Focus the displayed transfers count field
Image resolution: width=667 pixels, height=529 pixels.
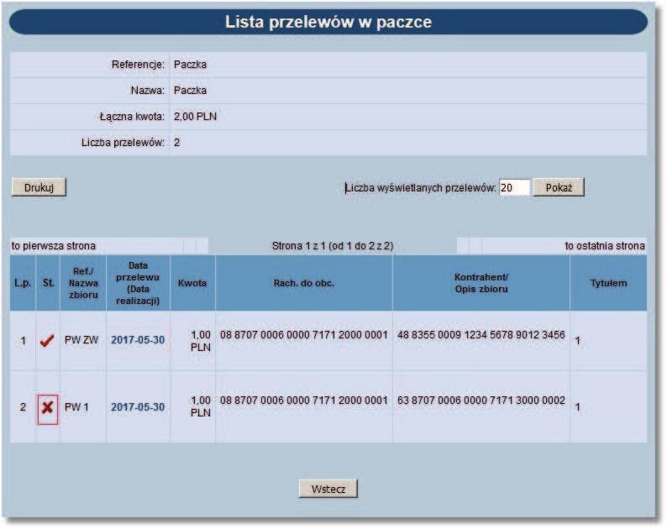(x=514, y=187)
